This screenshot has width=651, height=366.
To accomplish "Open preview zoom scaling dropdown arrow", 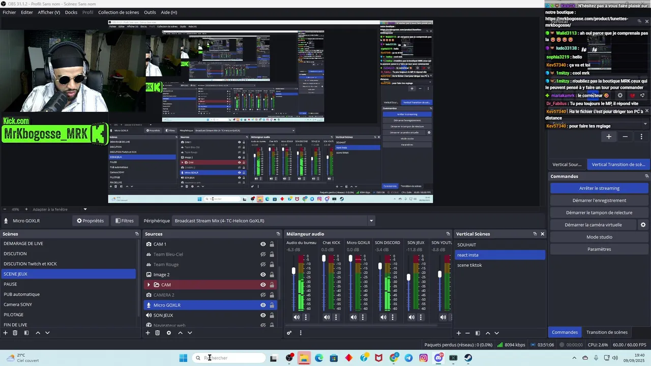I will [x=85, y=209].
